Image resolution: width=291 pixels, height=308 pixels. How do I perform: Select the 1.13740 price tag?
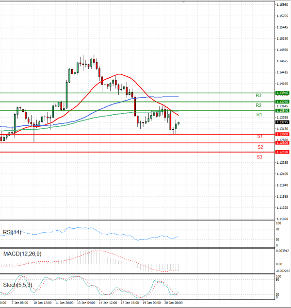tap(282, 102)
